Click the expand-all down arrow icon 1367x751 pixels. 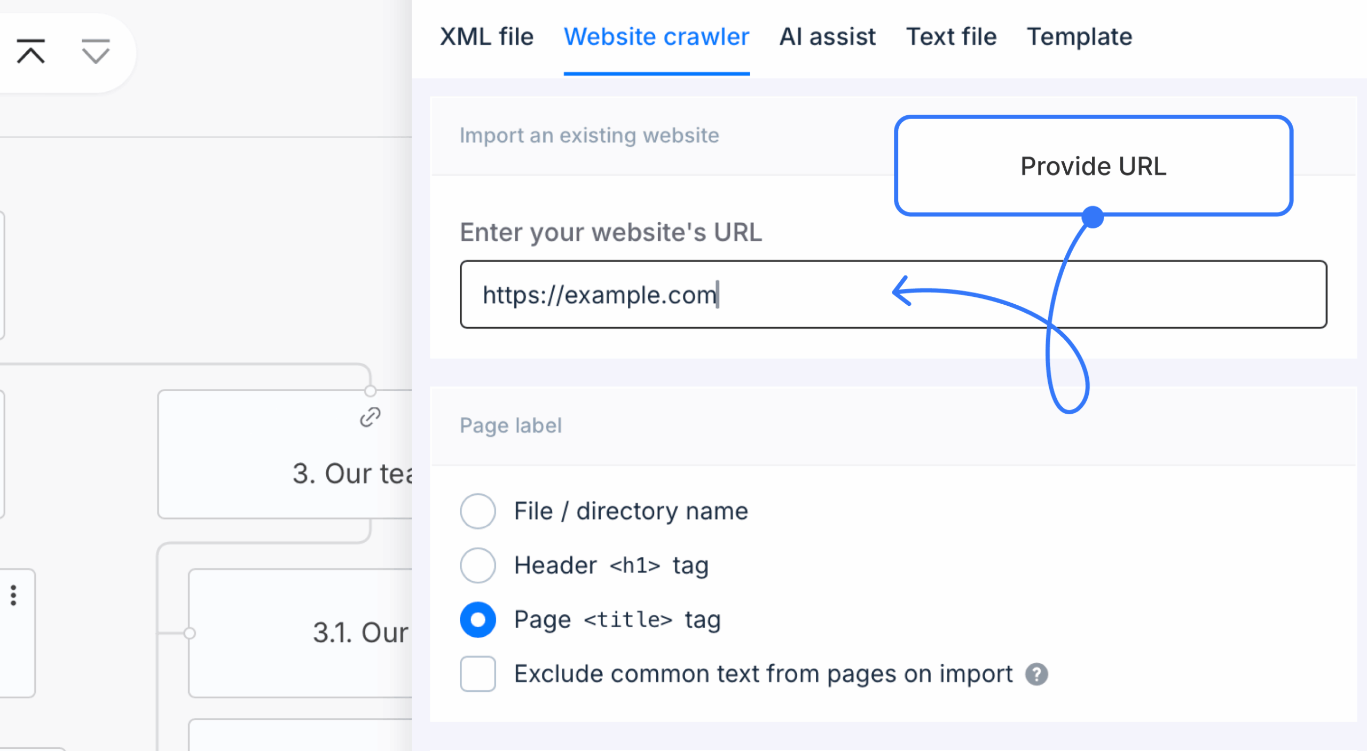pos(96,51)
